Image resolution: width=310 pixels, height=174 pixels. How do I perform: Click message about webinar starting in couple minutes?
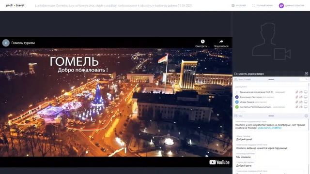click(262, 148)
